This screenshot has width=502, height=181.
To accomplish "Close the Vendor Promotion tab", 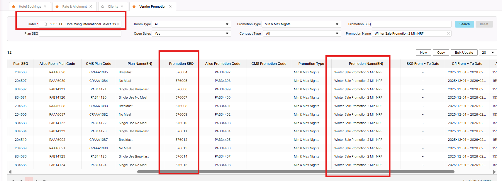I will 170,6.
